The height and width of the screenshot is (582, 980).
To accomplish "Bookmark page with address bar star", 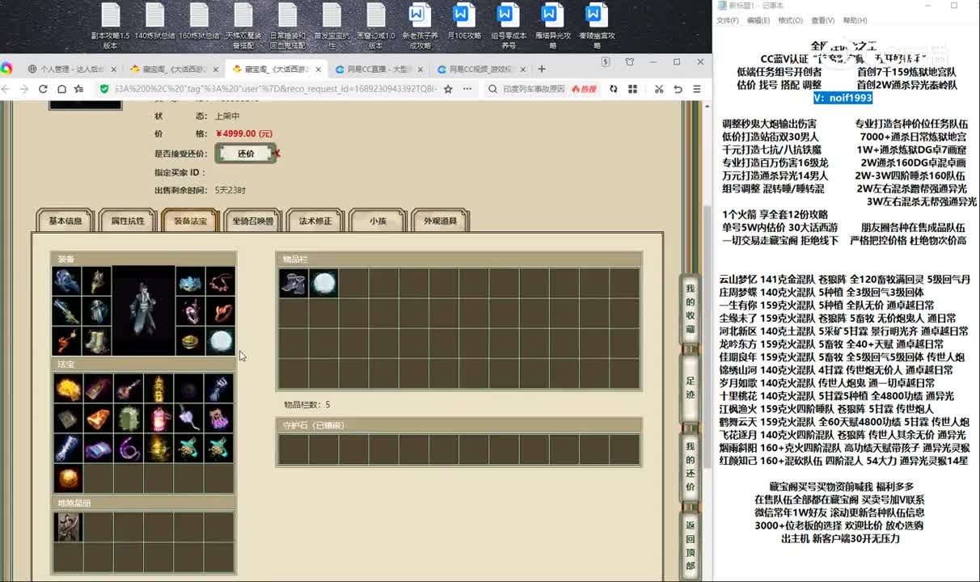I will (448, 89).
